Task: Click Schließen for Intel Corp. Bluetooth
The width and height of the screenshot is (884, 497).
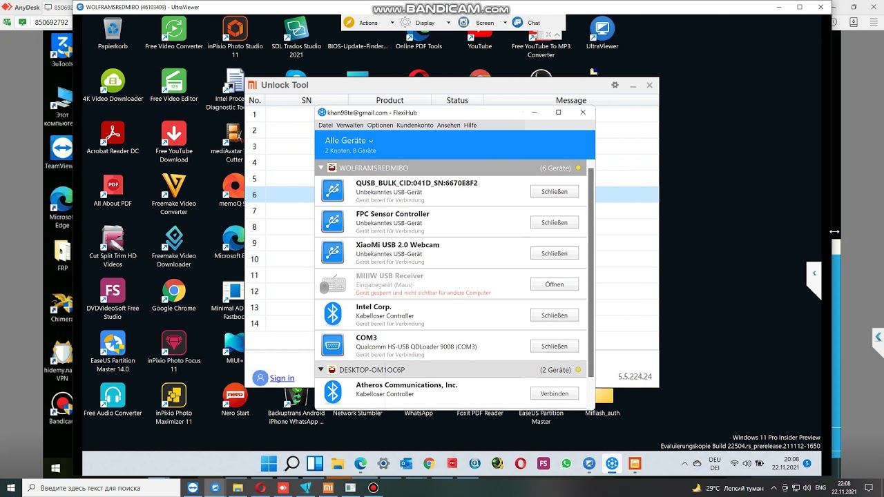Action: [x=555, y=315]
